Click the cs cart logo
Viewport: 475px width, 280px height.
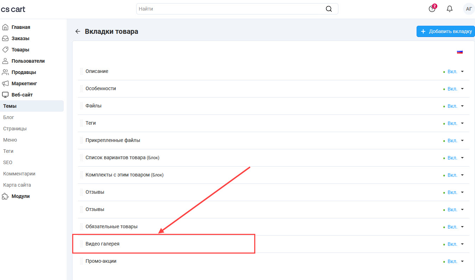[13, 9]
